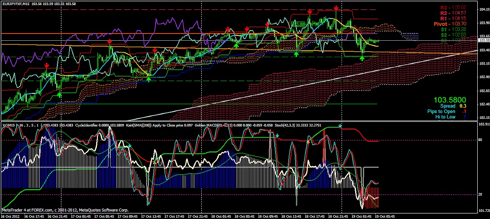Click the 20 level on the indicator scale
Screen dimensions: 490x219
point(481,194)
